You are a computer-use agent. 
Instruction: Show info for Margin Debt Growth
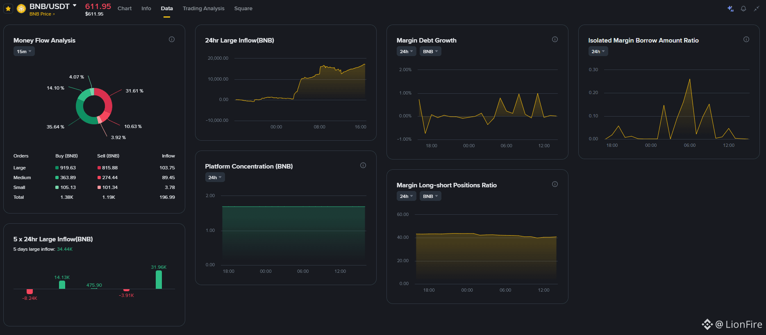(555, 39)
